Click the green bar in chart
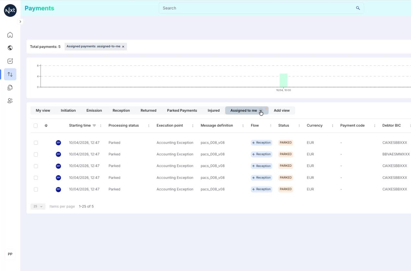 coord(283,80)
